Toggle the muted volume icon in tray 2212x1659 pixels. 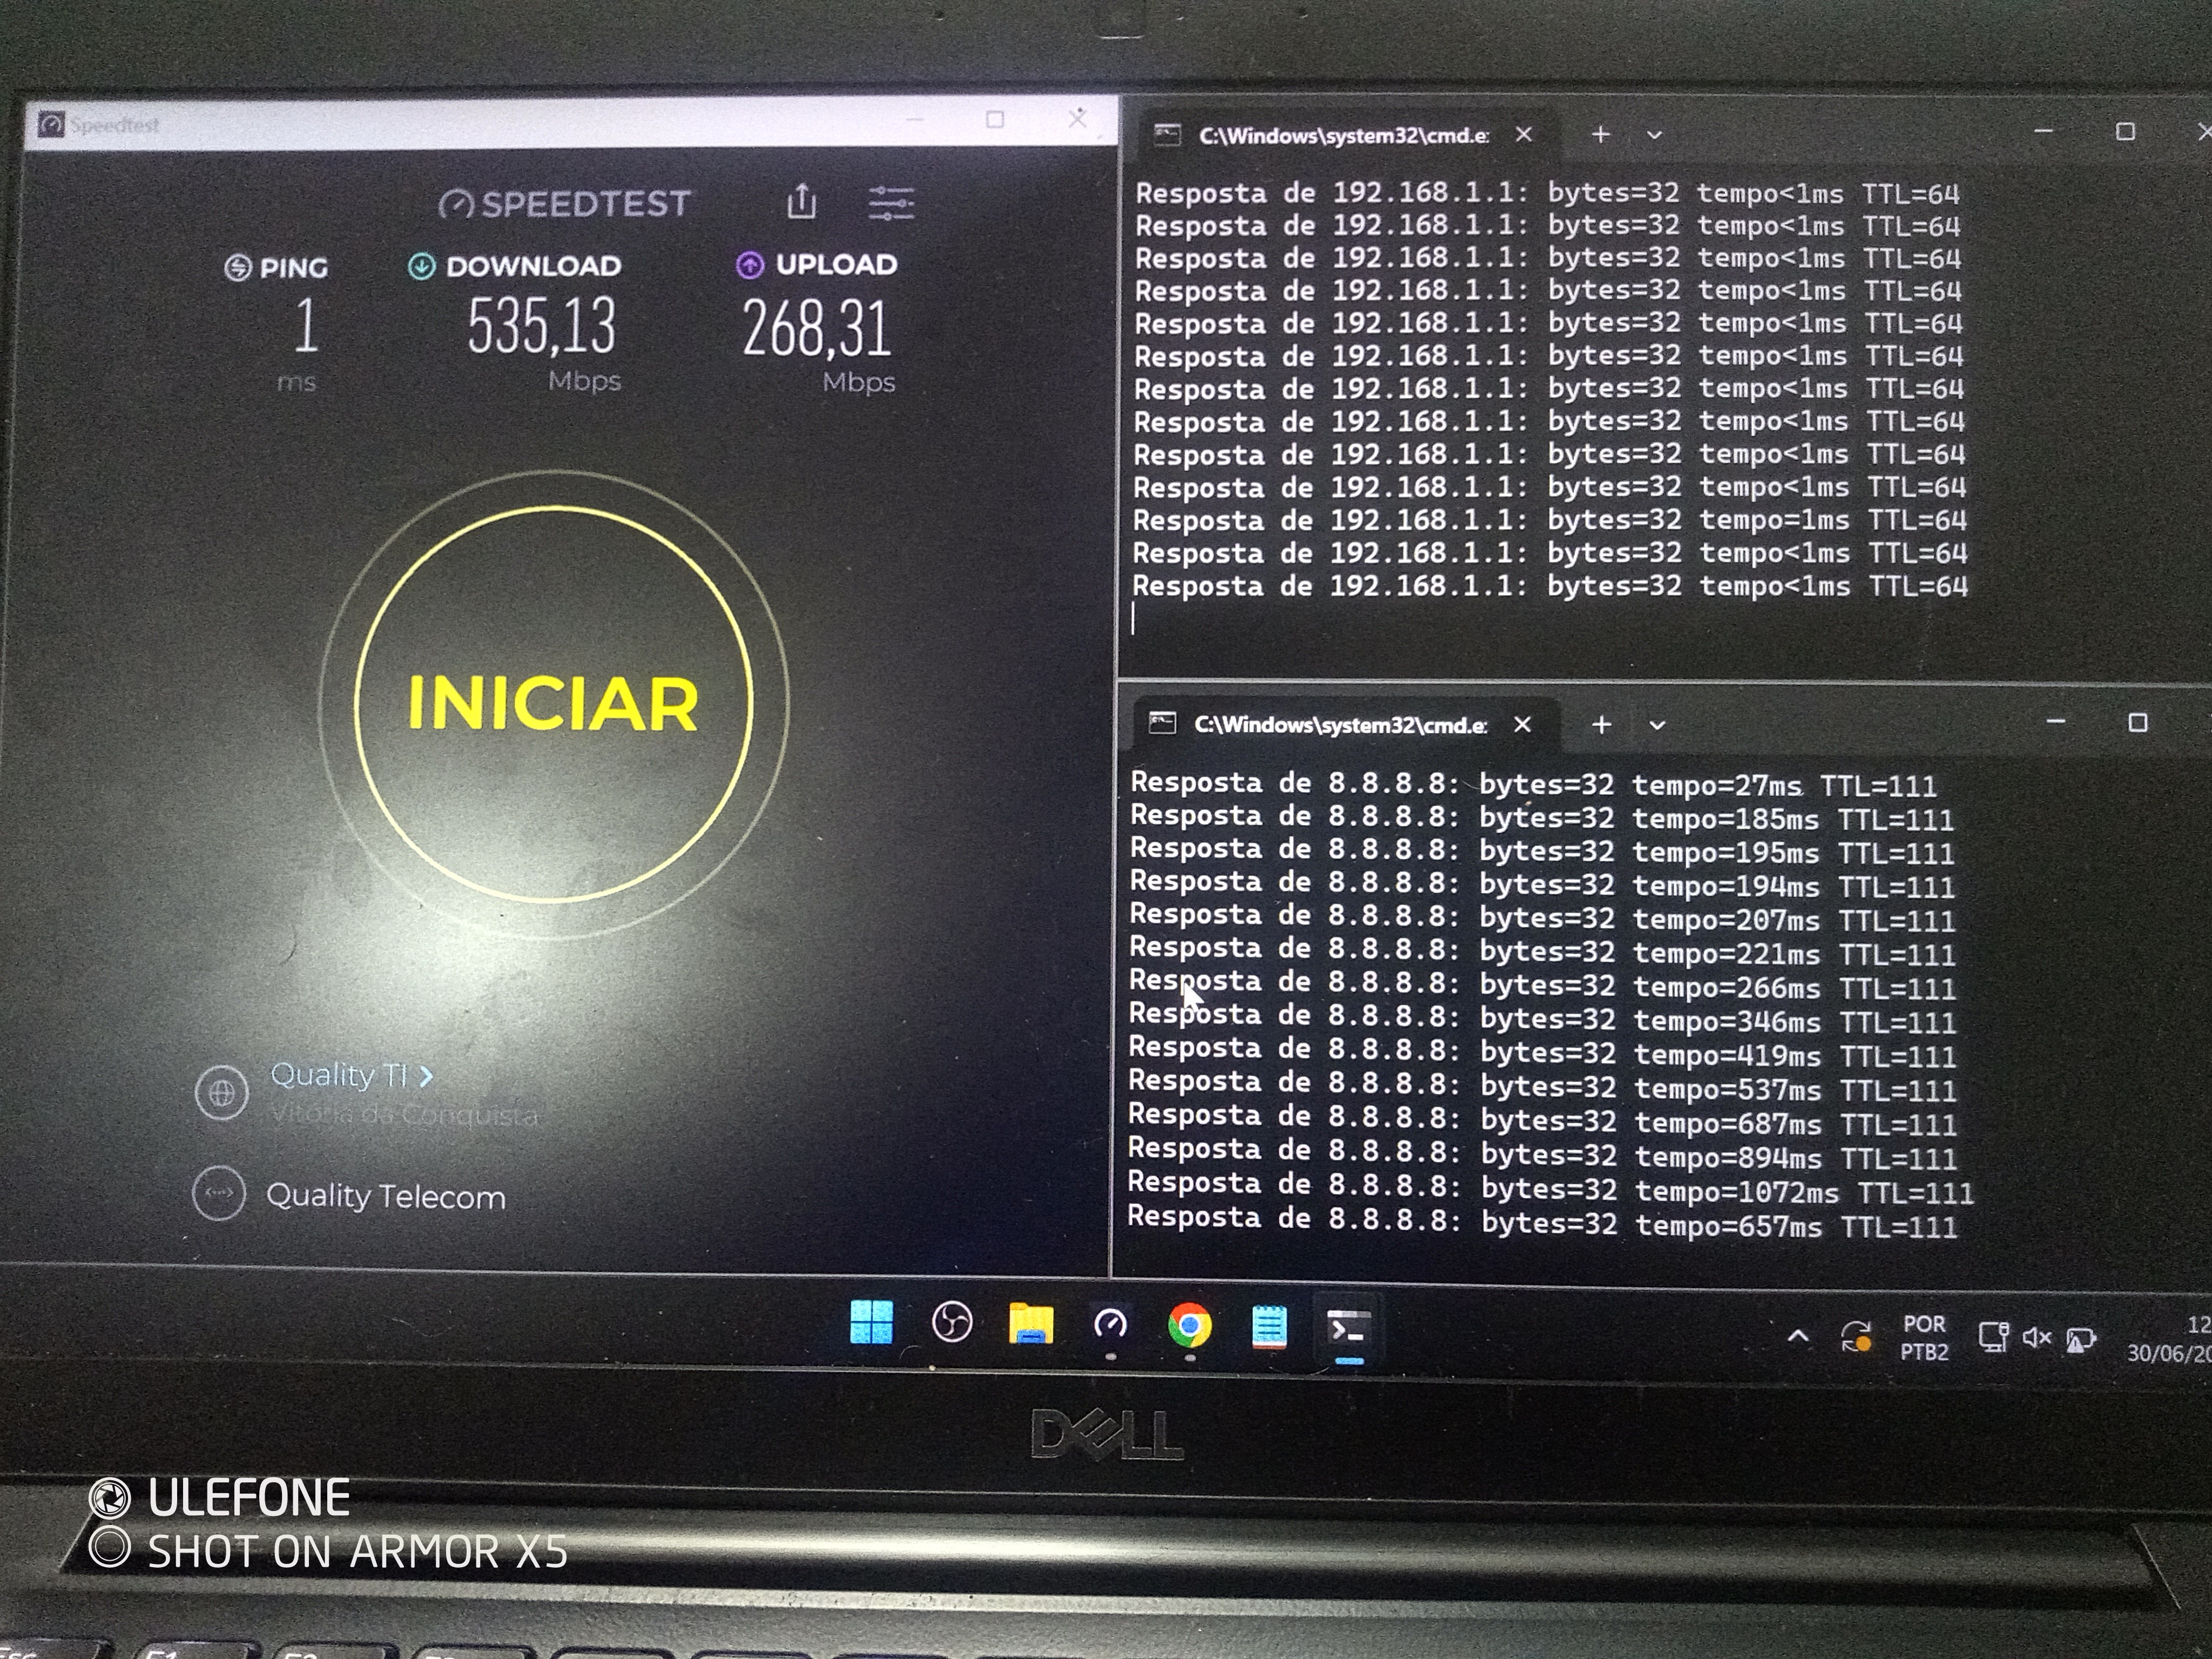(2036, 1337)
